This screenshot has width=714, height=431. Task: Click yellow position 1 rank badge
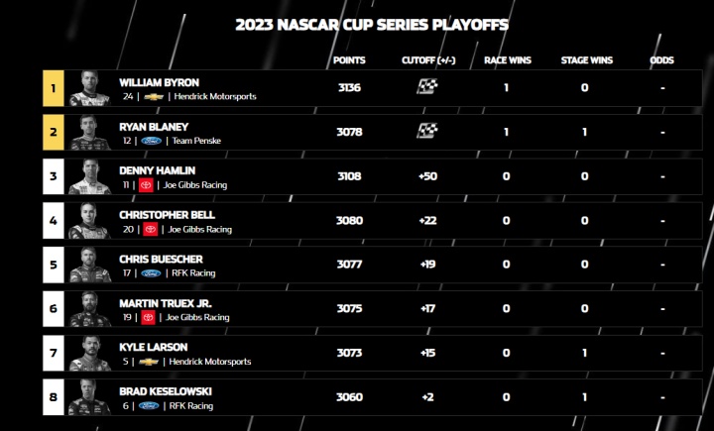click(x=54, y=88)
